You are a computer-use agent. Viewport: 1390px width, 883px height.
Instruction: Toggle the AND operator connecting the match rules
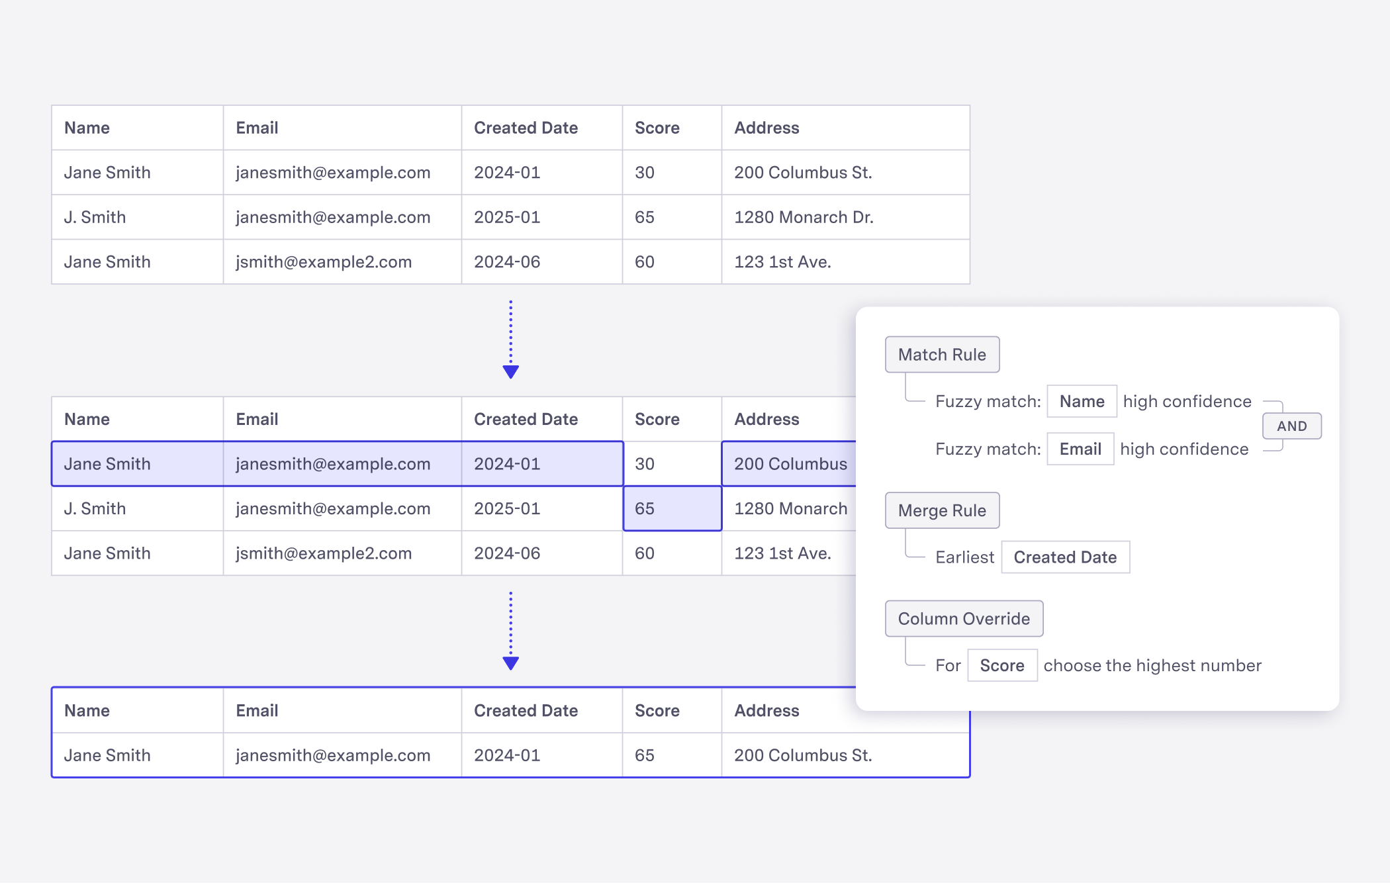point(1291,426)
